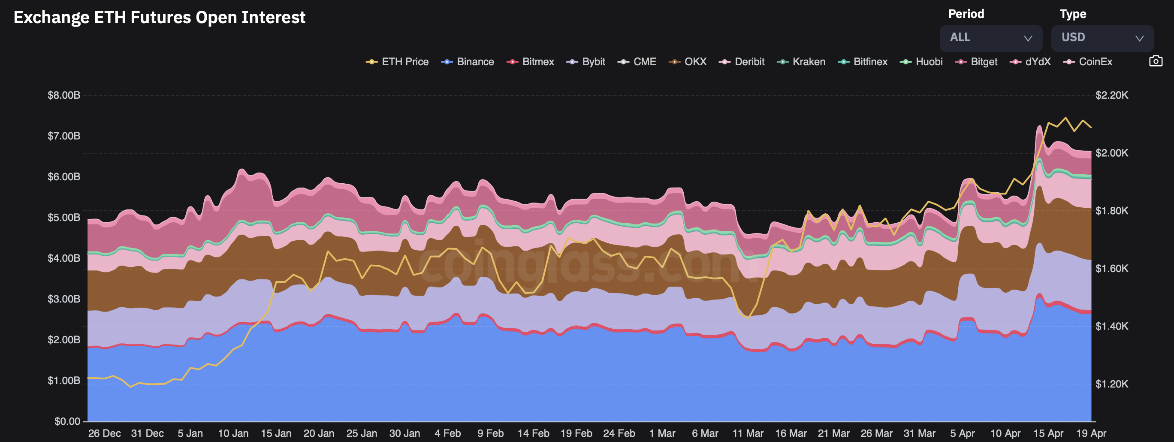Click the OKX legend marker icon
Viewport: 1174px width, 442px height.
(674, 62)
